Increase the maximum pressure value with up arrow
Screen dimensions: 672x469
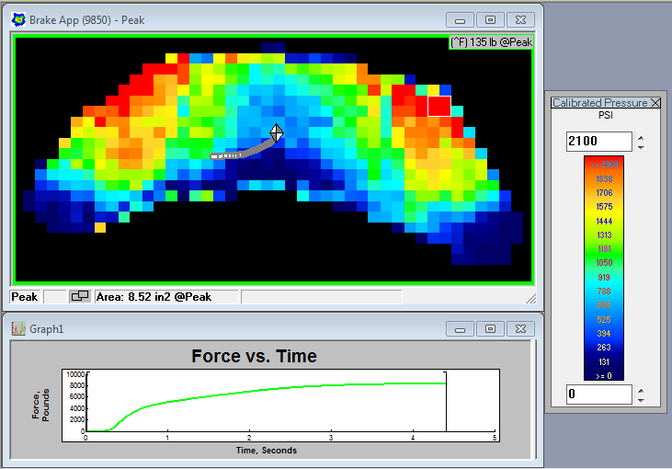coord(641,137)
